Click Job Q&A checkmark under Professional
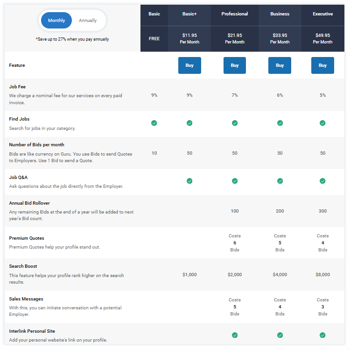The width and height of the screenshot is (350, 350). click(235, 181)
